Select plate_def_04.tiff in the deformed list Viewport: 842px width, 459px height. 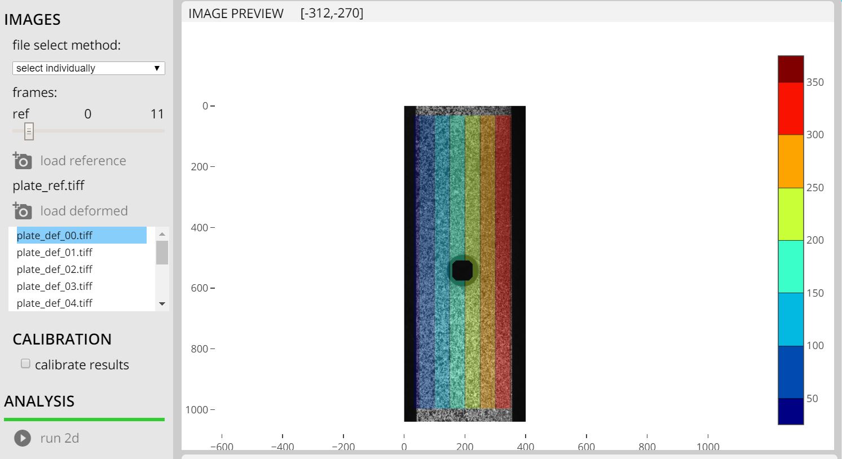(x=54, y=303)
